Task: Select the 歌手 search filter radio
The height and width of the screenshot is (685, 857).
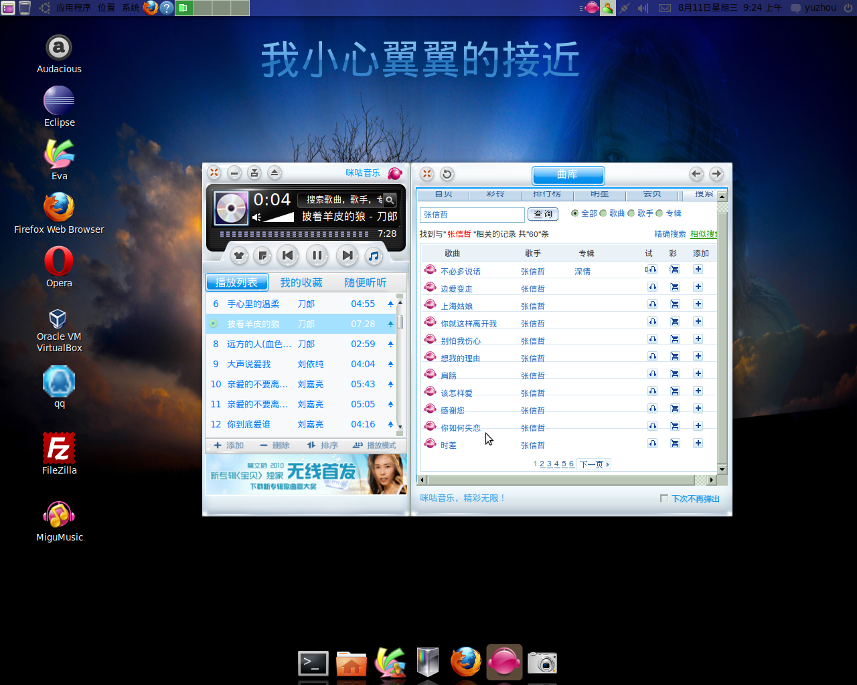Action: point(631,213)
